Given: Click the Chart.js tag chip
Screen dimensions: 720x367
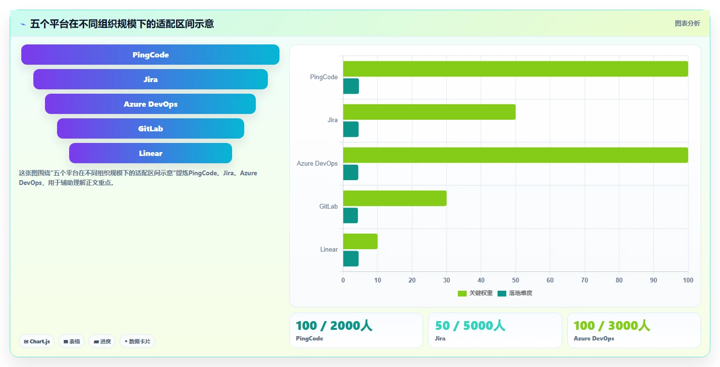Looking at the screenshot, I should click(37, 341).
